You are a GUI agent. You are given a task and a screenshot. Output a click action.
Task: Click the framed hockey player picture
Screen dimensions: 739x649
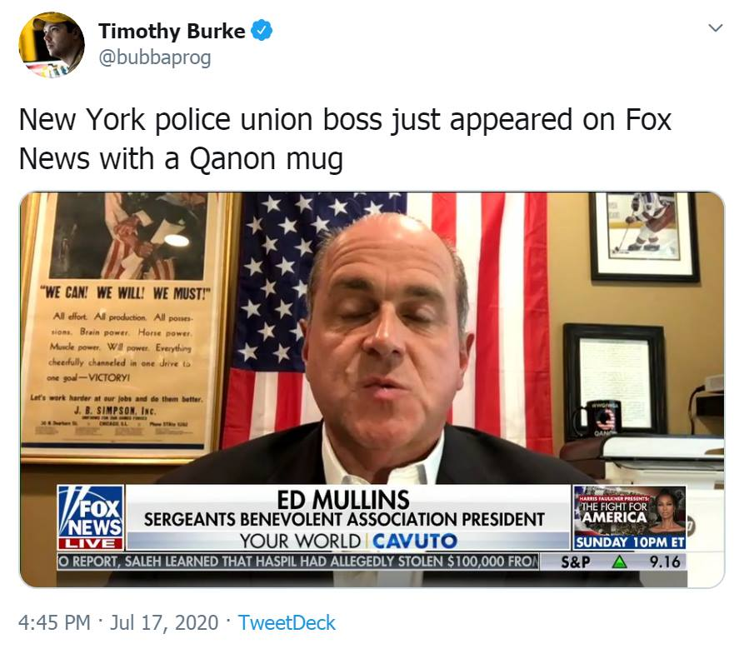click(x=643, y=235)
